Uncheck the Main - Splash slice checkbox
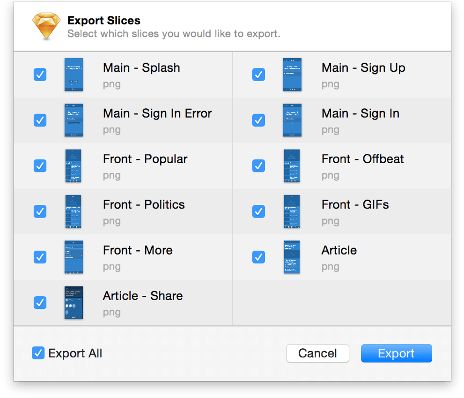This screenshot has width=464, height=398. coord(40,75)
